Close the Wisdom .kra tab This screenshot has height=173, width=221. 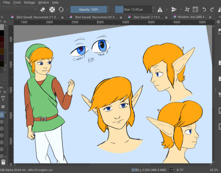(x=210, y=17)
